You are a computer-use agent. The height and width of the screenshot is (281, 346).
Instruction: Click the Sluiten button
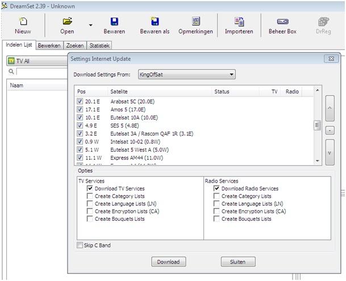coord(238,262)
